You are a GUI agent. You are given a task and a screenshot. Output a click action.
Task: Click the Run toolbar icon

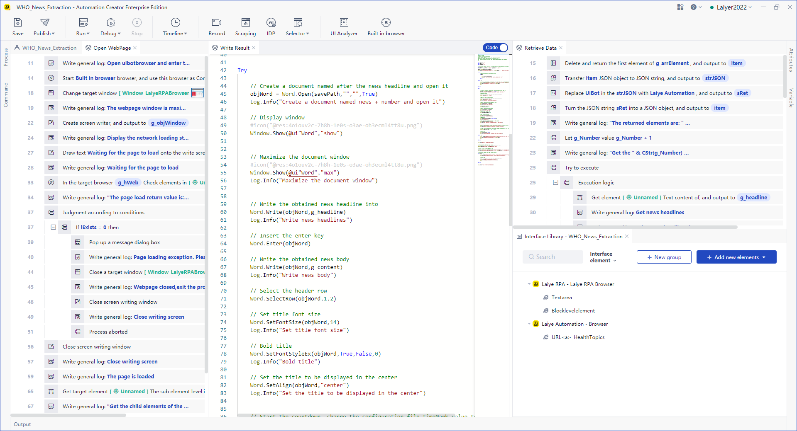(83, 22)
